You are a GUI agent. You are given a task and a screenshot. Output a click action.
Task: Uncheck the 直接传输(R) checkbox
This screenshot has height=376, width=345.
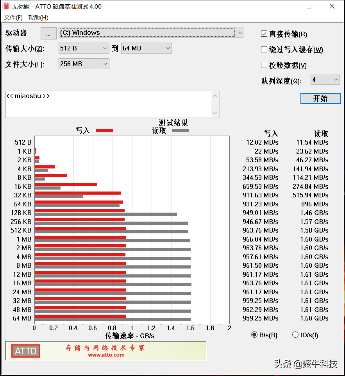(x=264, y=34)
